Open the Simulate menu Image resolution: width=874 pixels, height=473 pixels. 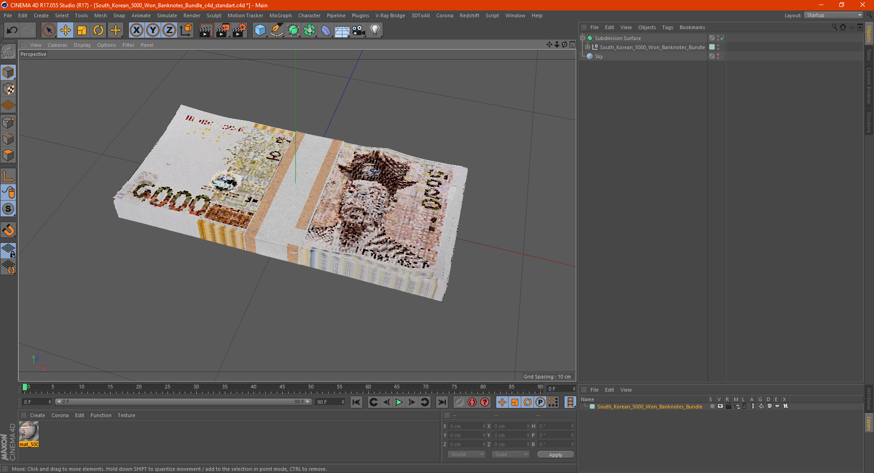coord(167,15)
